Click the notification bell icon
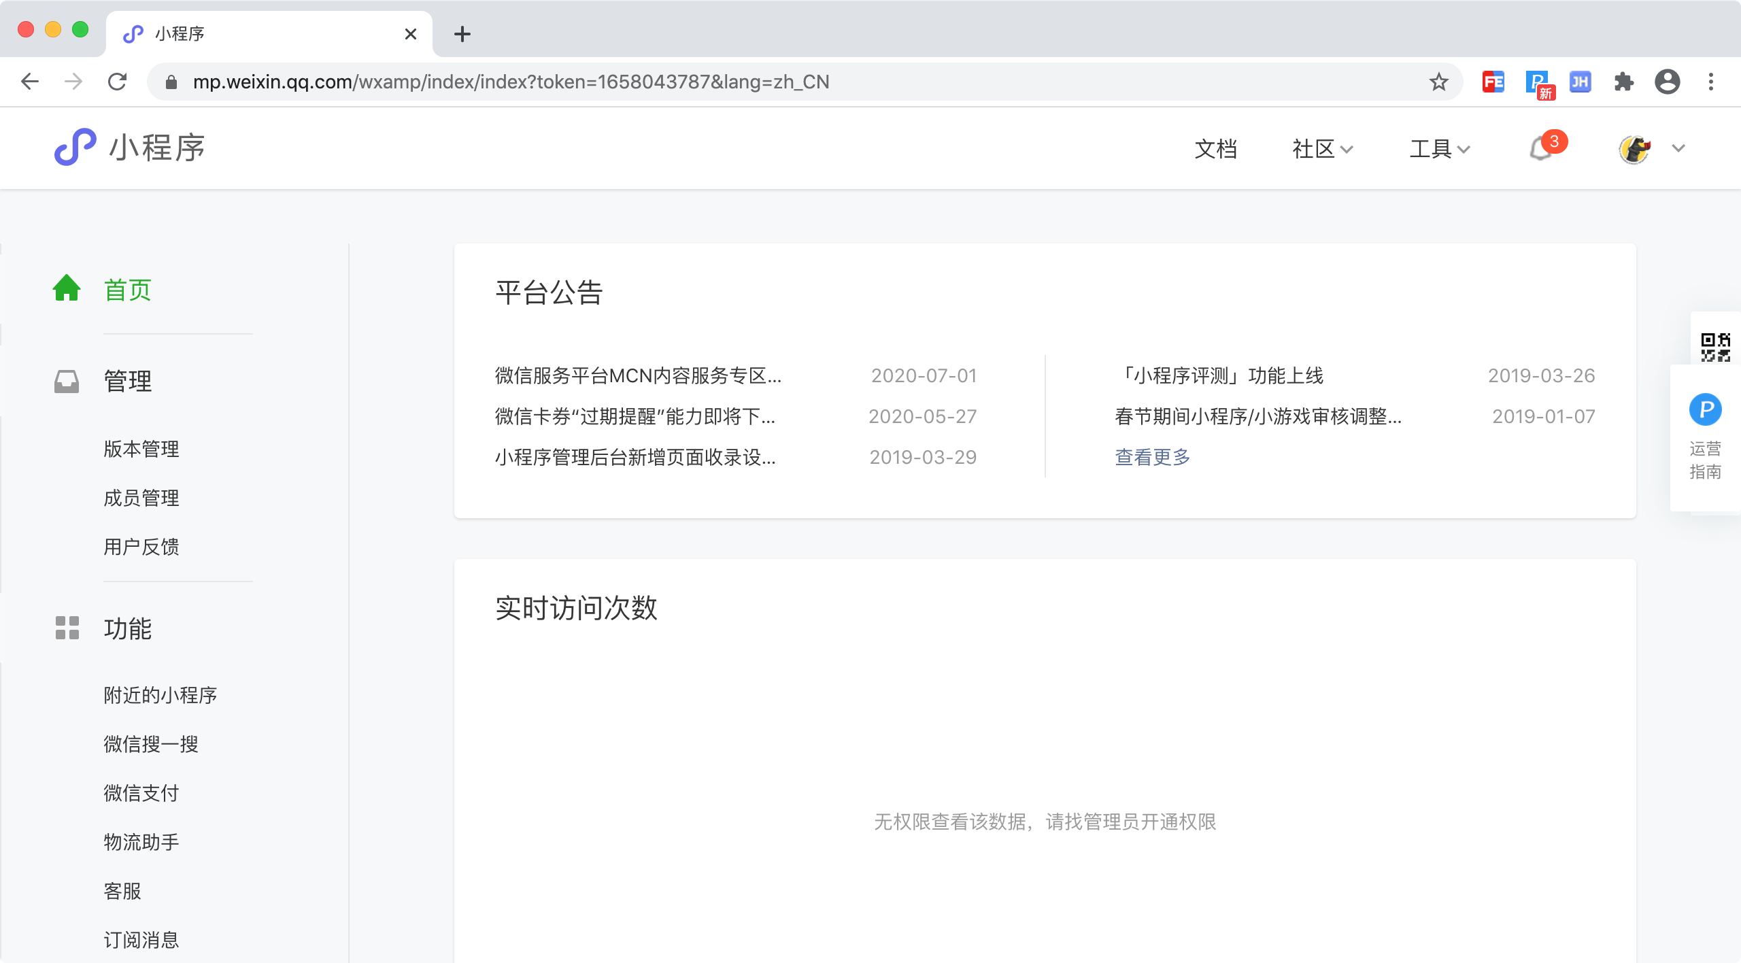 click(1540, 149)
